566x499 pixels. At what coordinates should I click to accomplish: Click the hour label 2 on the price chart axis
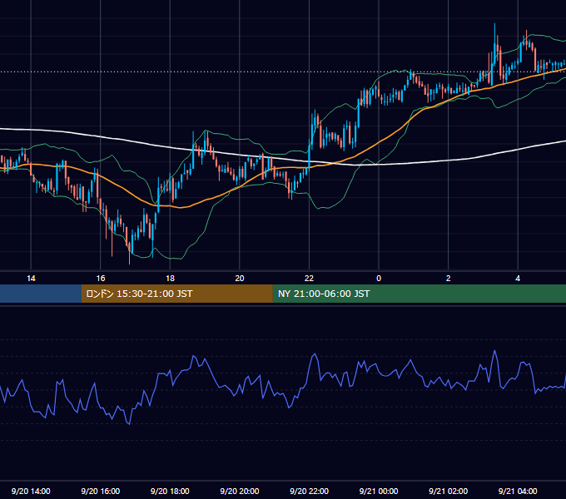tap(449, 279)
